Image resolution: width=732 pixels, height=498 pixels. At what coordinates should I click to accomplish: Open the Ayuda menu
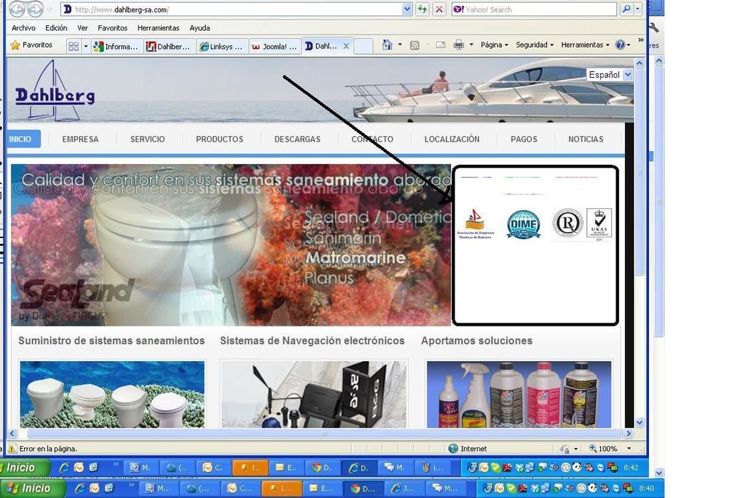(x=200, y=28)
